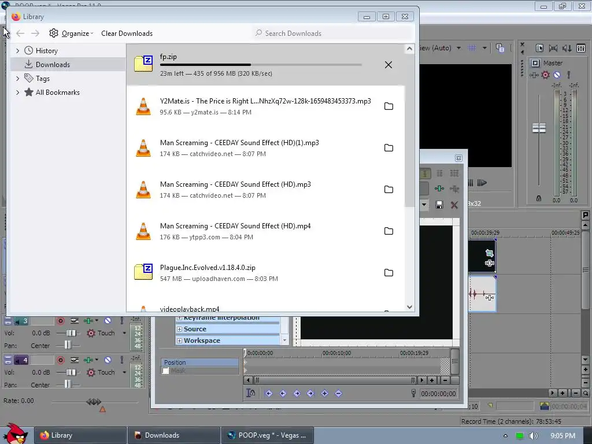This screenshot has width=592, height=444.
Task: Arm track 4 for record
Action: 60,360
